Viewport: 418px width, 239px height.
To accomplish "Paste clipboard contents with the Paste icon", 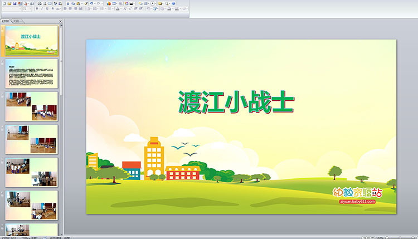I will 78,3.
